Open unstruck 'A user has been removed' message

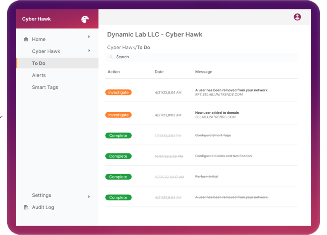[x=232, y=90]
